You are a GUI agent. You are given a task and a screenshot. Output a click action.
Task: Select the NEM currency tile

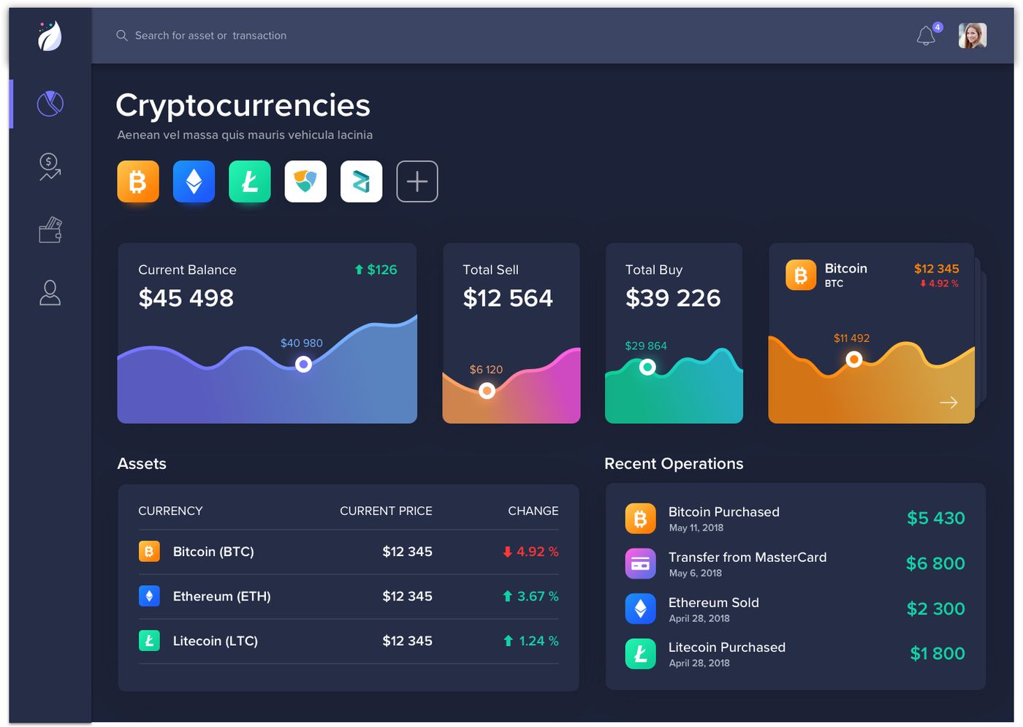pyautogui.click(x=305, y=181)
